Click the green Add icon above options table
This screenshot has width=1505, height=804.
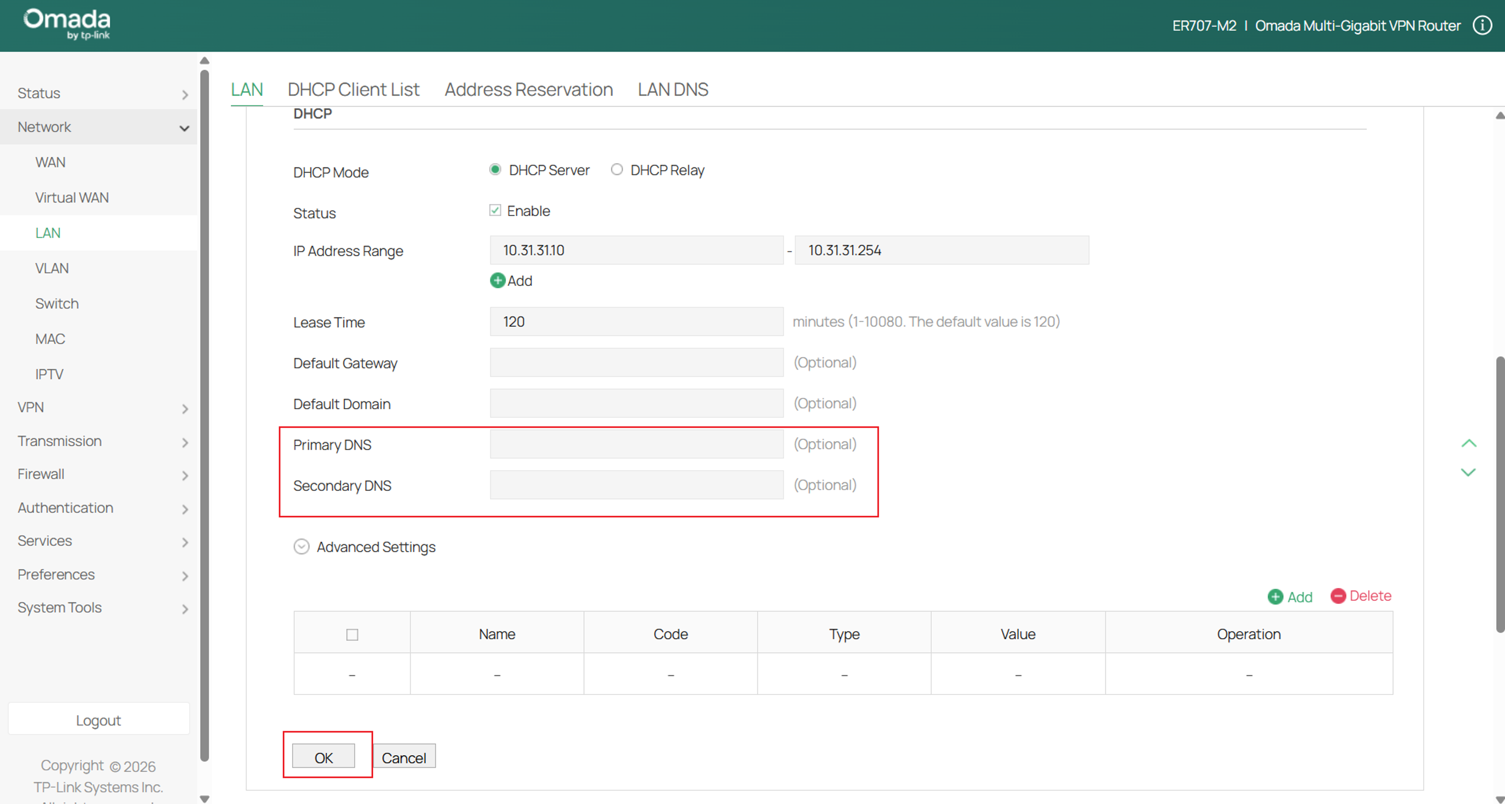click(1275, 596)
